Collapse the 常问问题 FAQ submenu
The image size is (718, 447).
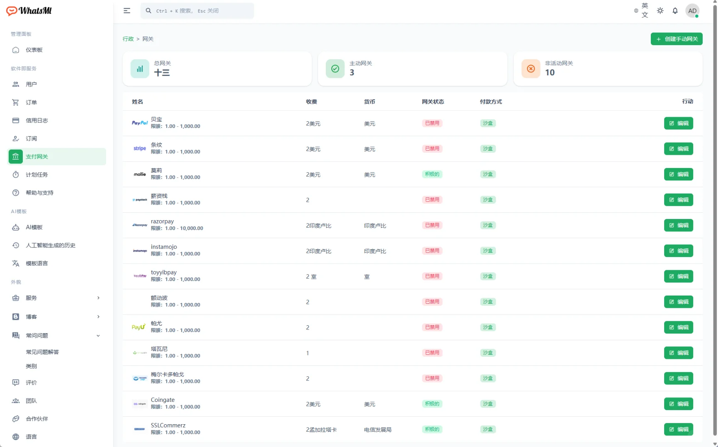pos(57,336)
